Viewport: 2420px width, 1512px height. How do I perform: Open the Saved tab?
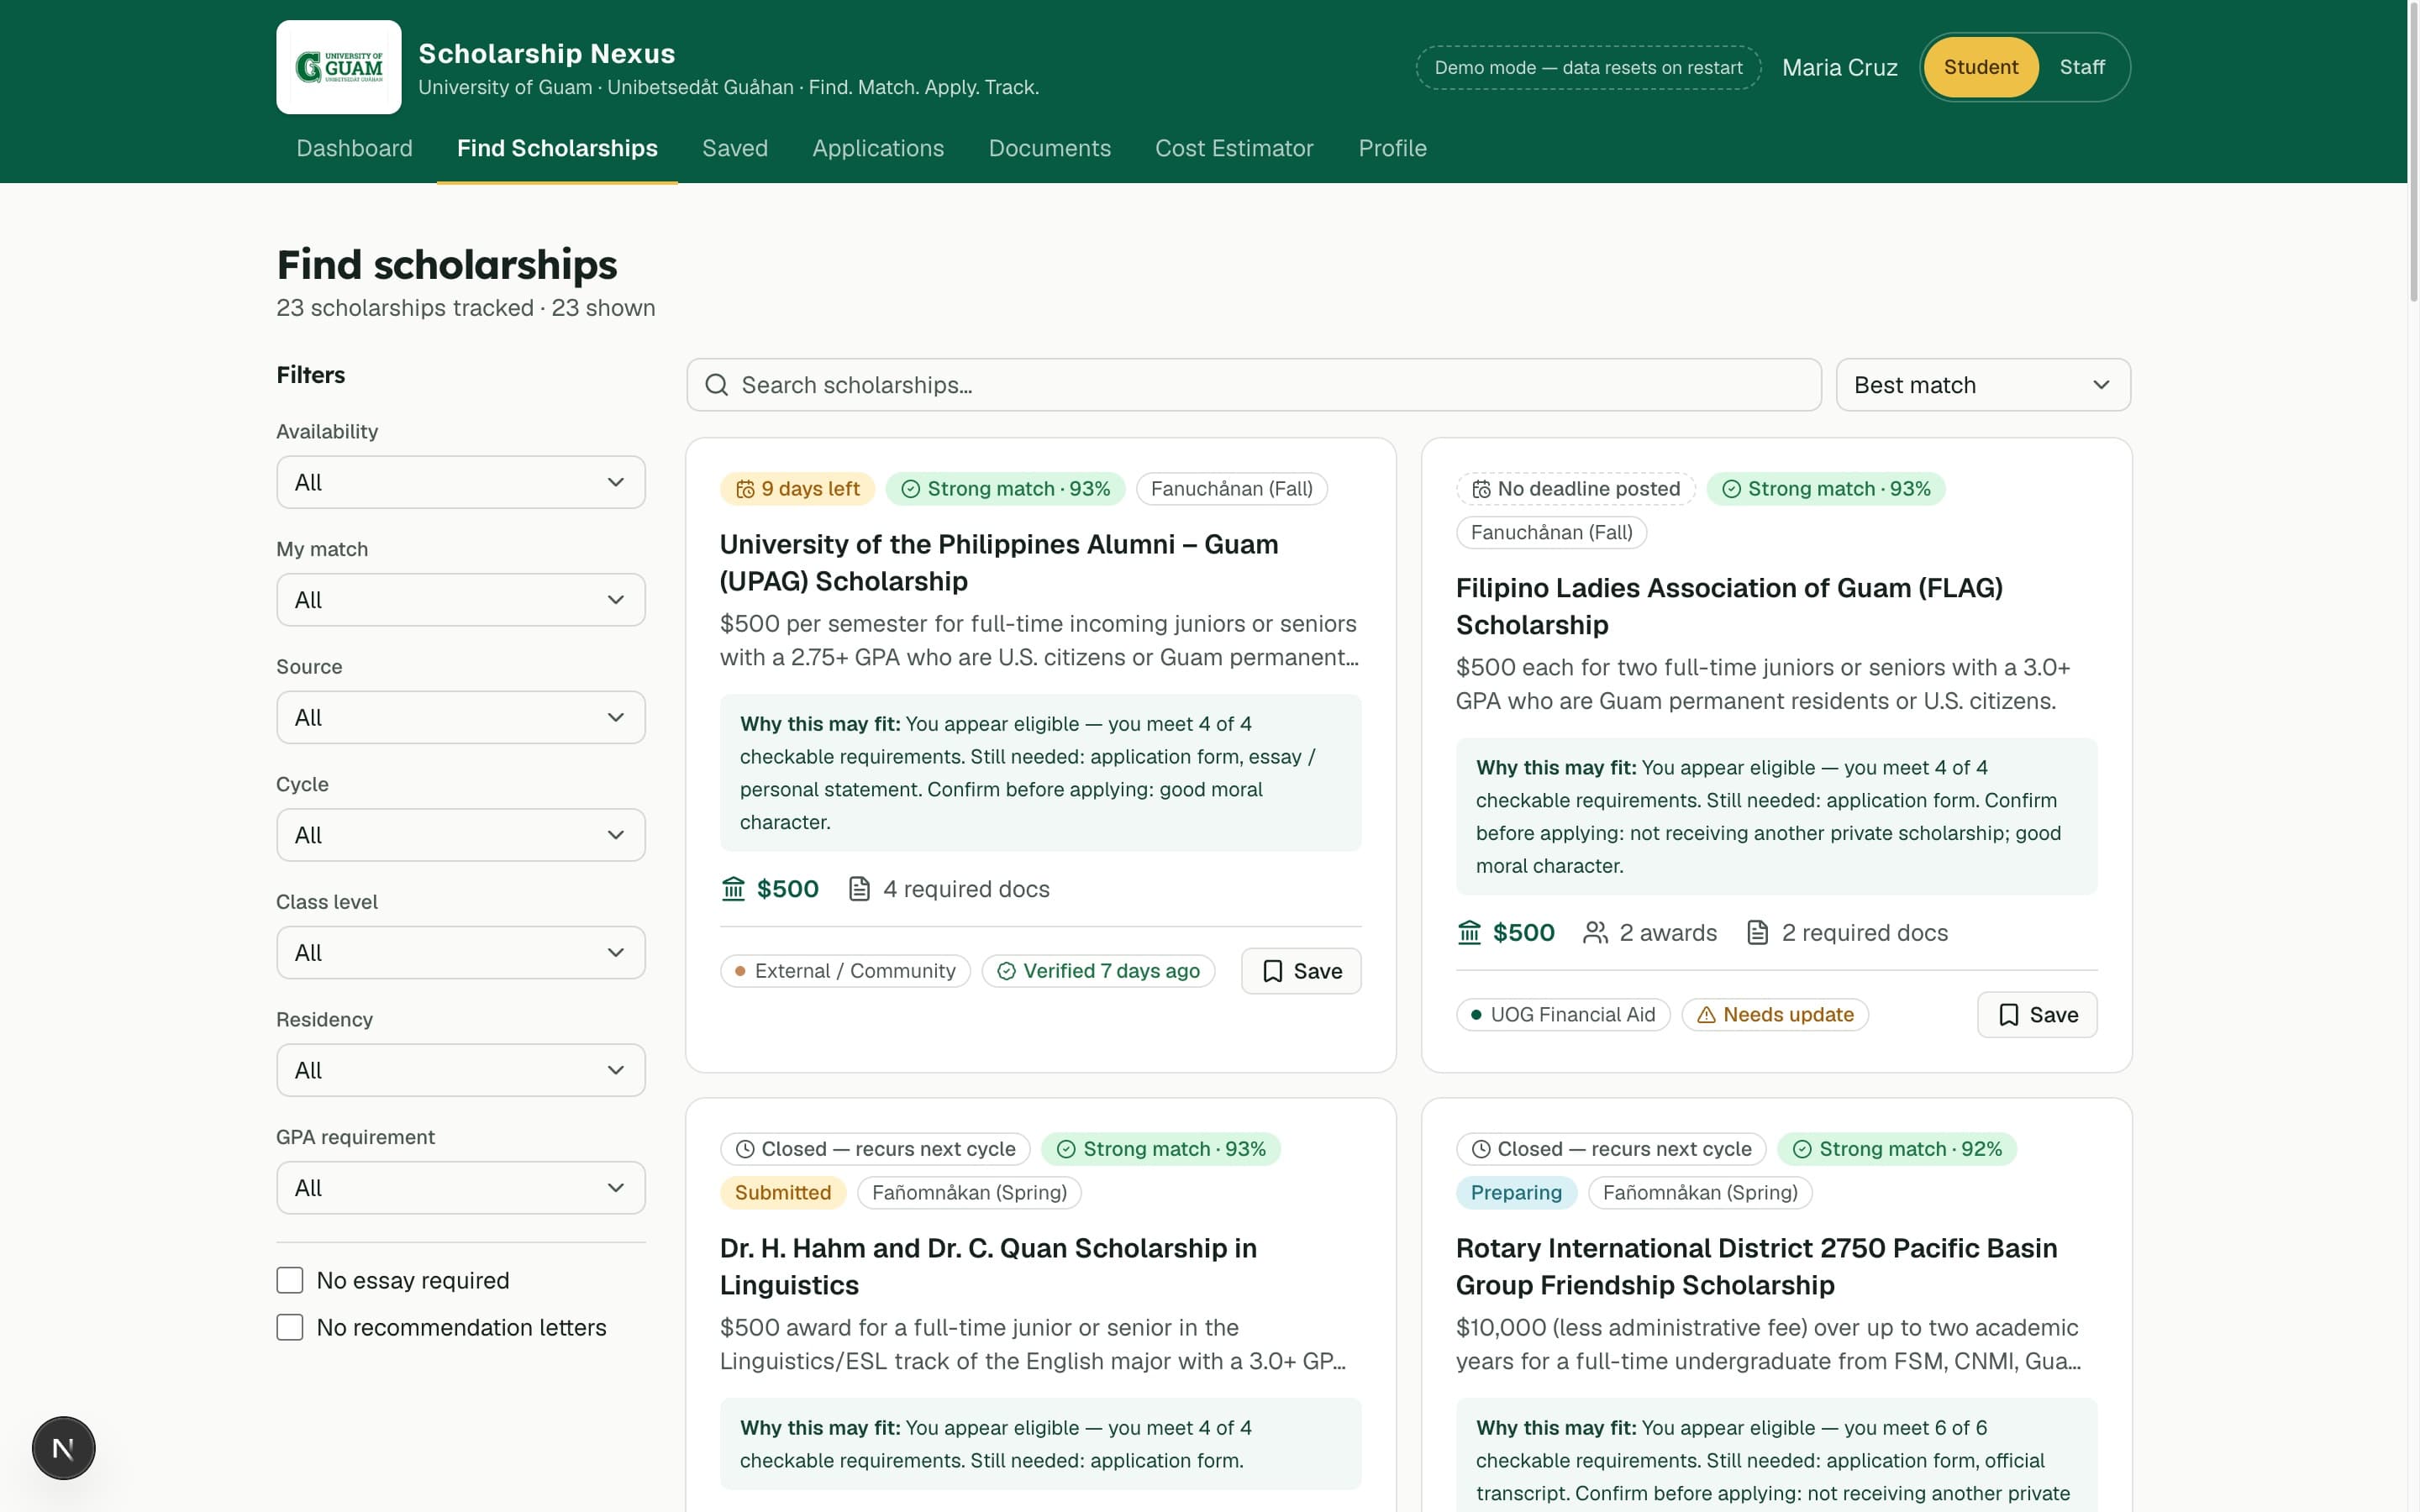(735, 148)
